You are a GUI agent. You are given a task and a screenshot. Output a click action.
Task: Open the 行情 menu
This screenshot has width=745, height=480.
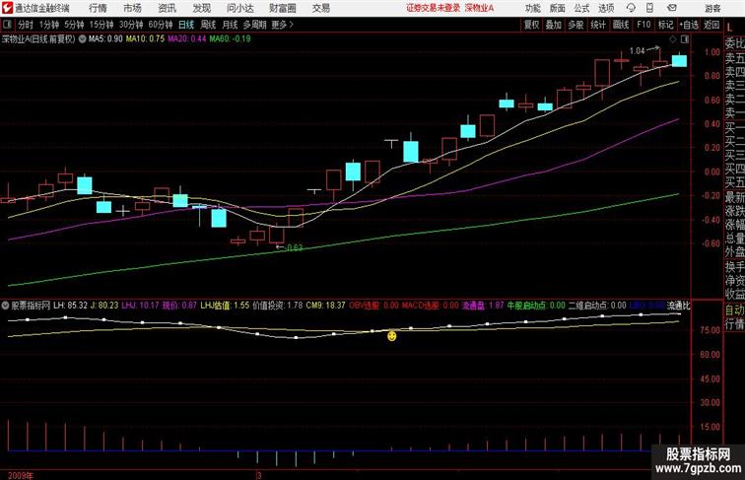coord(98,8)
